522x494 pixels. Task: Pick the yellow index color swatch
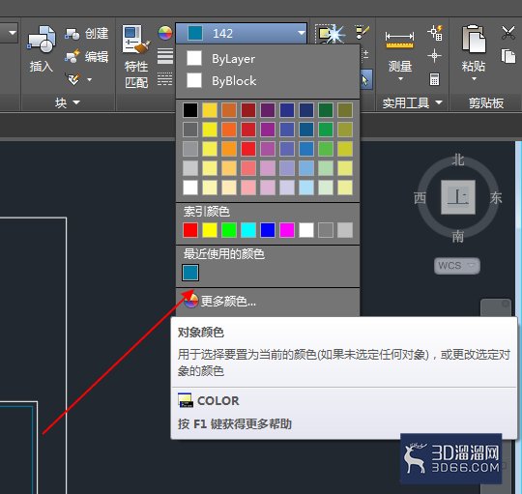coord(210,230)
